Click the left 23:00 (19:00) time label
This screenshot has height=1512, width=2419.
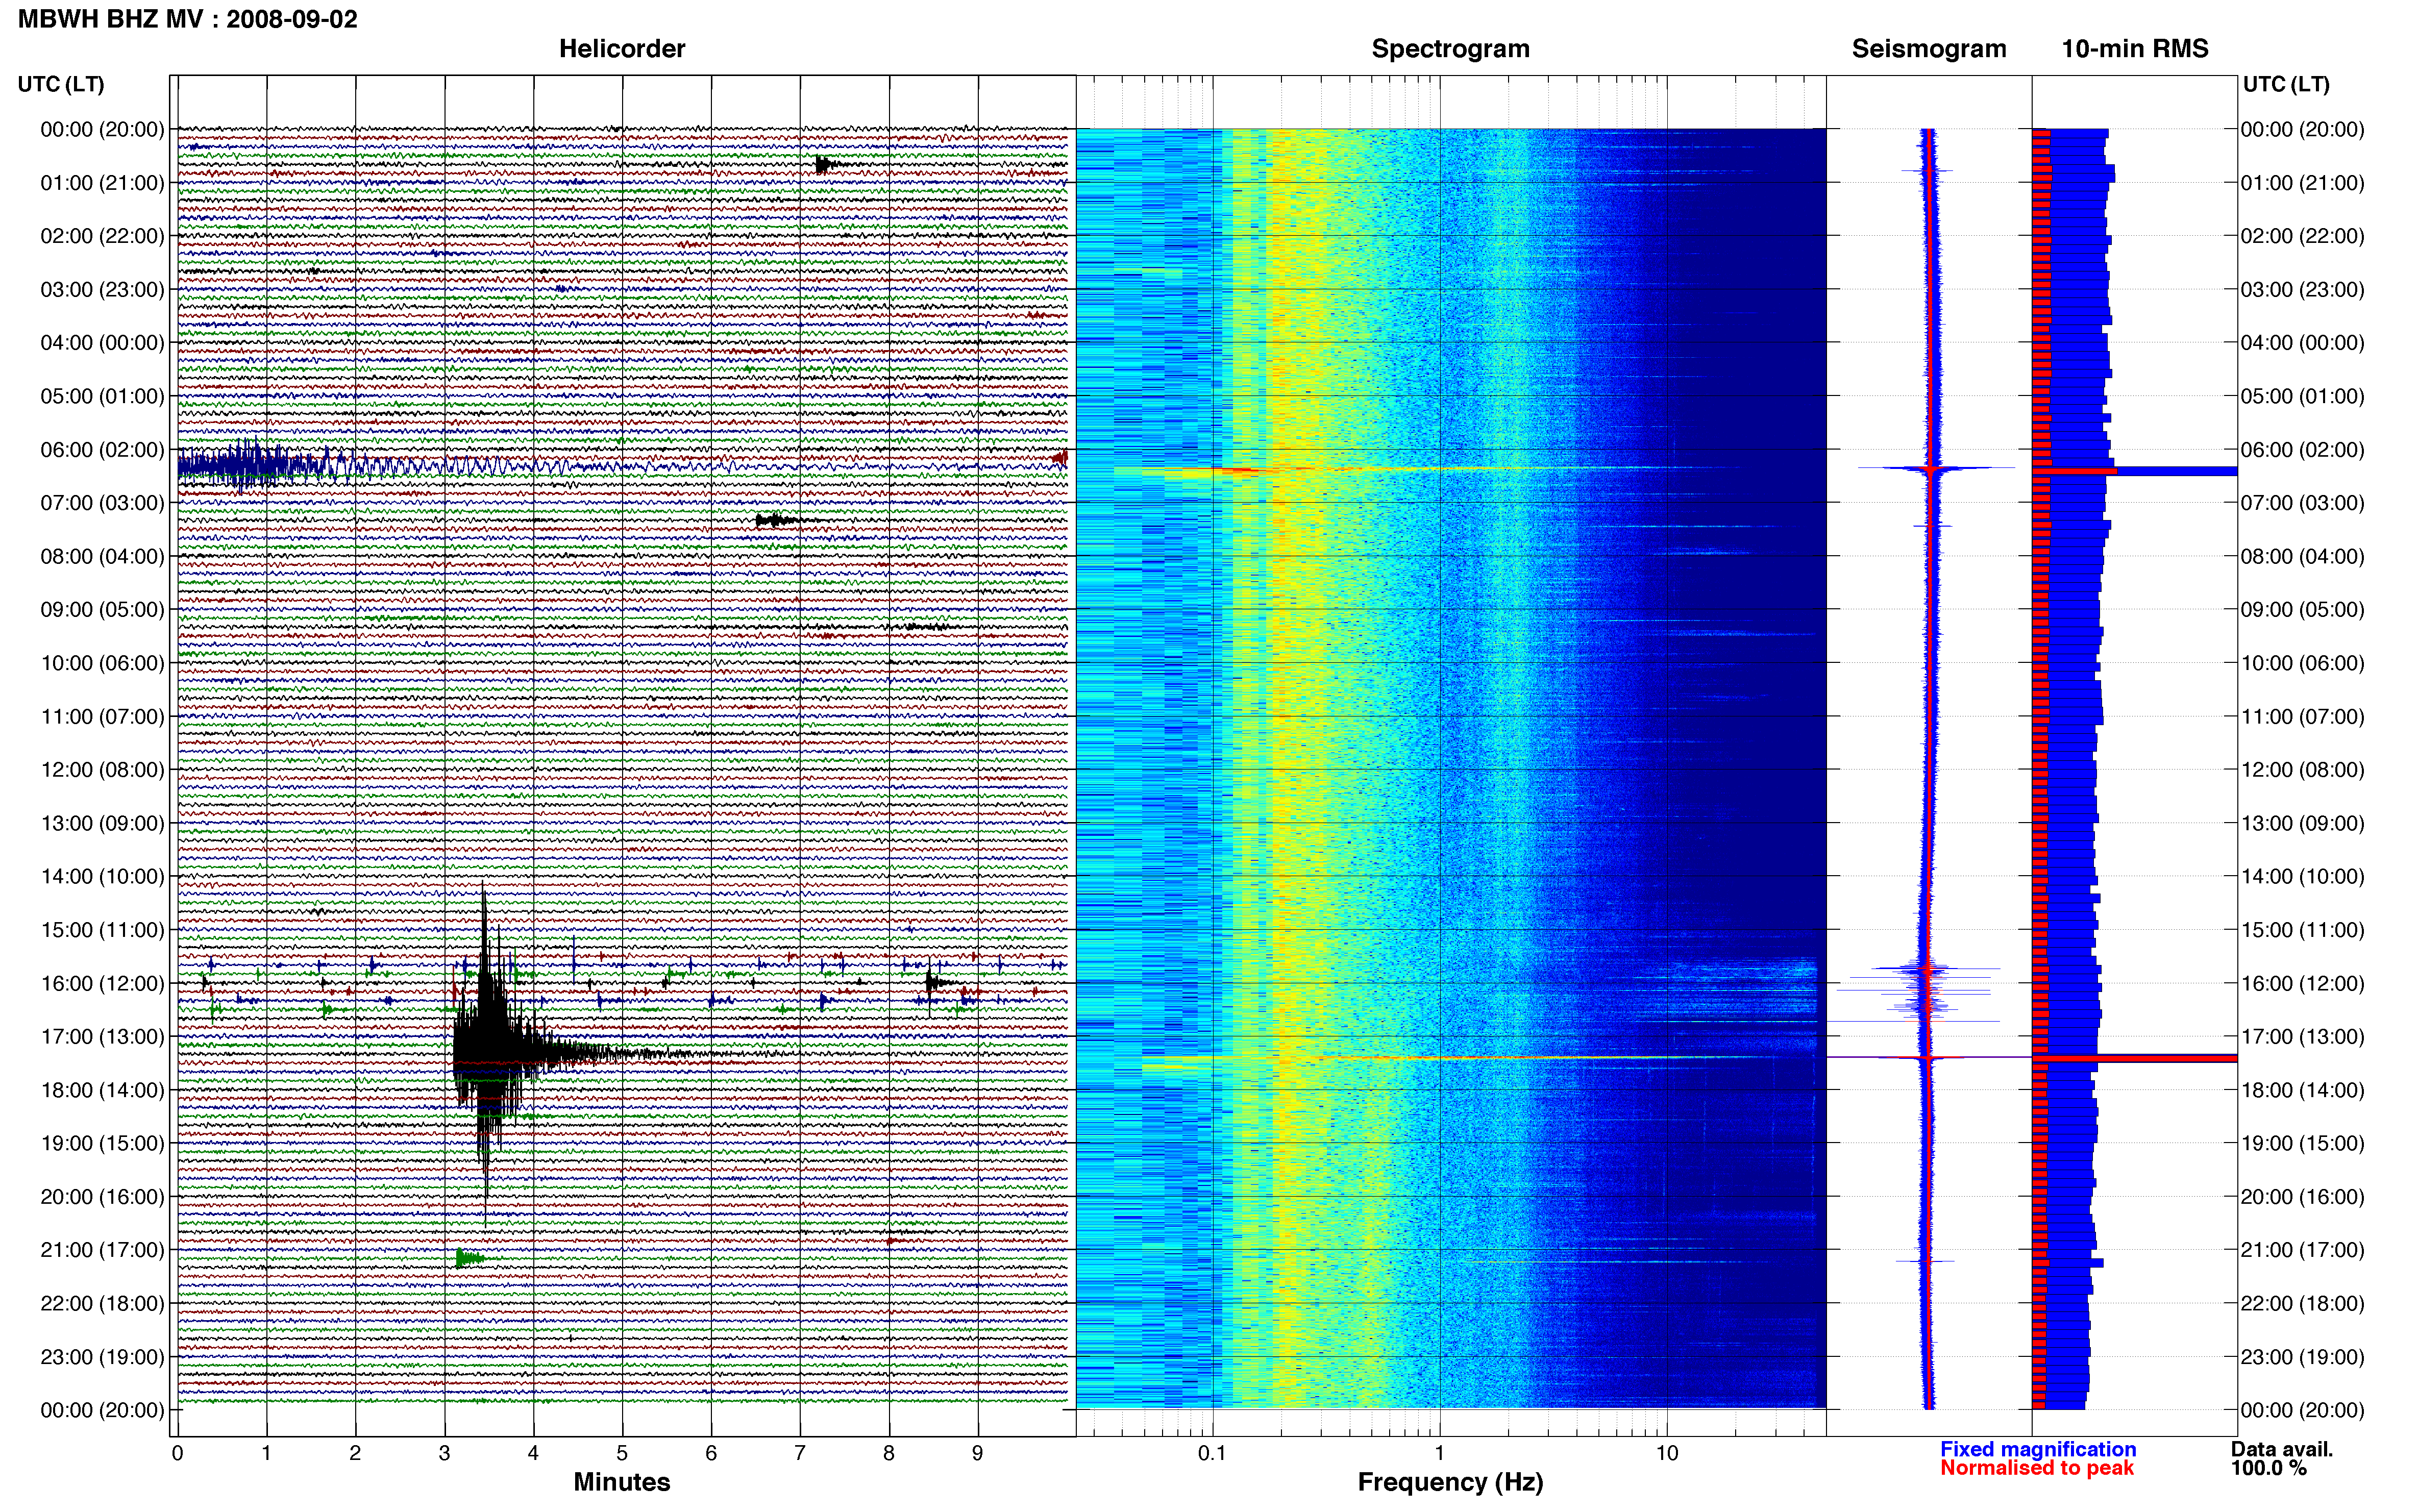(102, 1357)
